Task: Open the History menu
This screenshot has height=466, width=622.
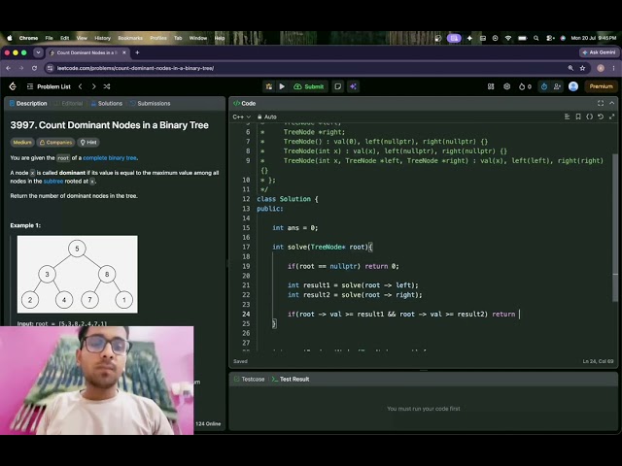Action: [x=102, y=38]
